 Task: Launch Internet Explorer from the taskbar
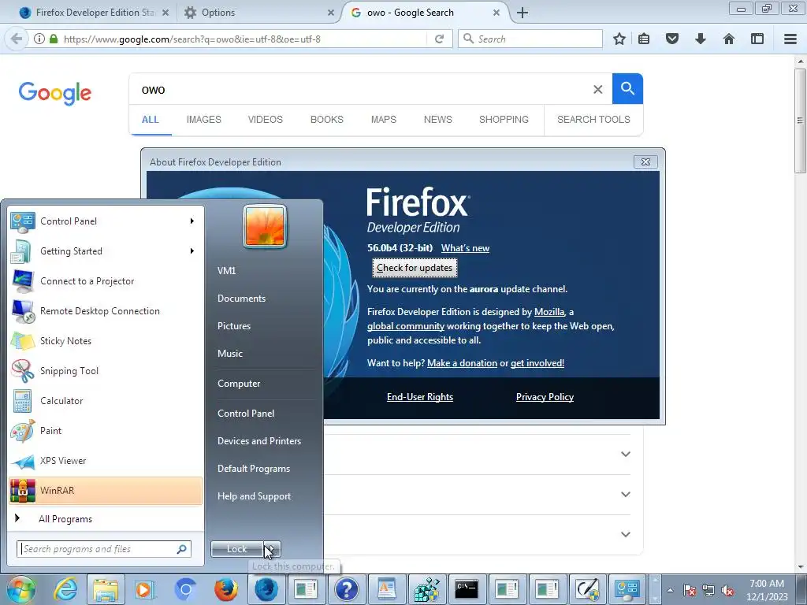point(66,589)
